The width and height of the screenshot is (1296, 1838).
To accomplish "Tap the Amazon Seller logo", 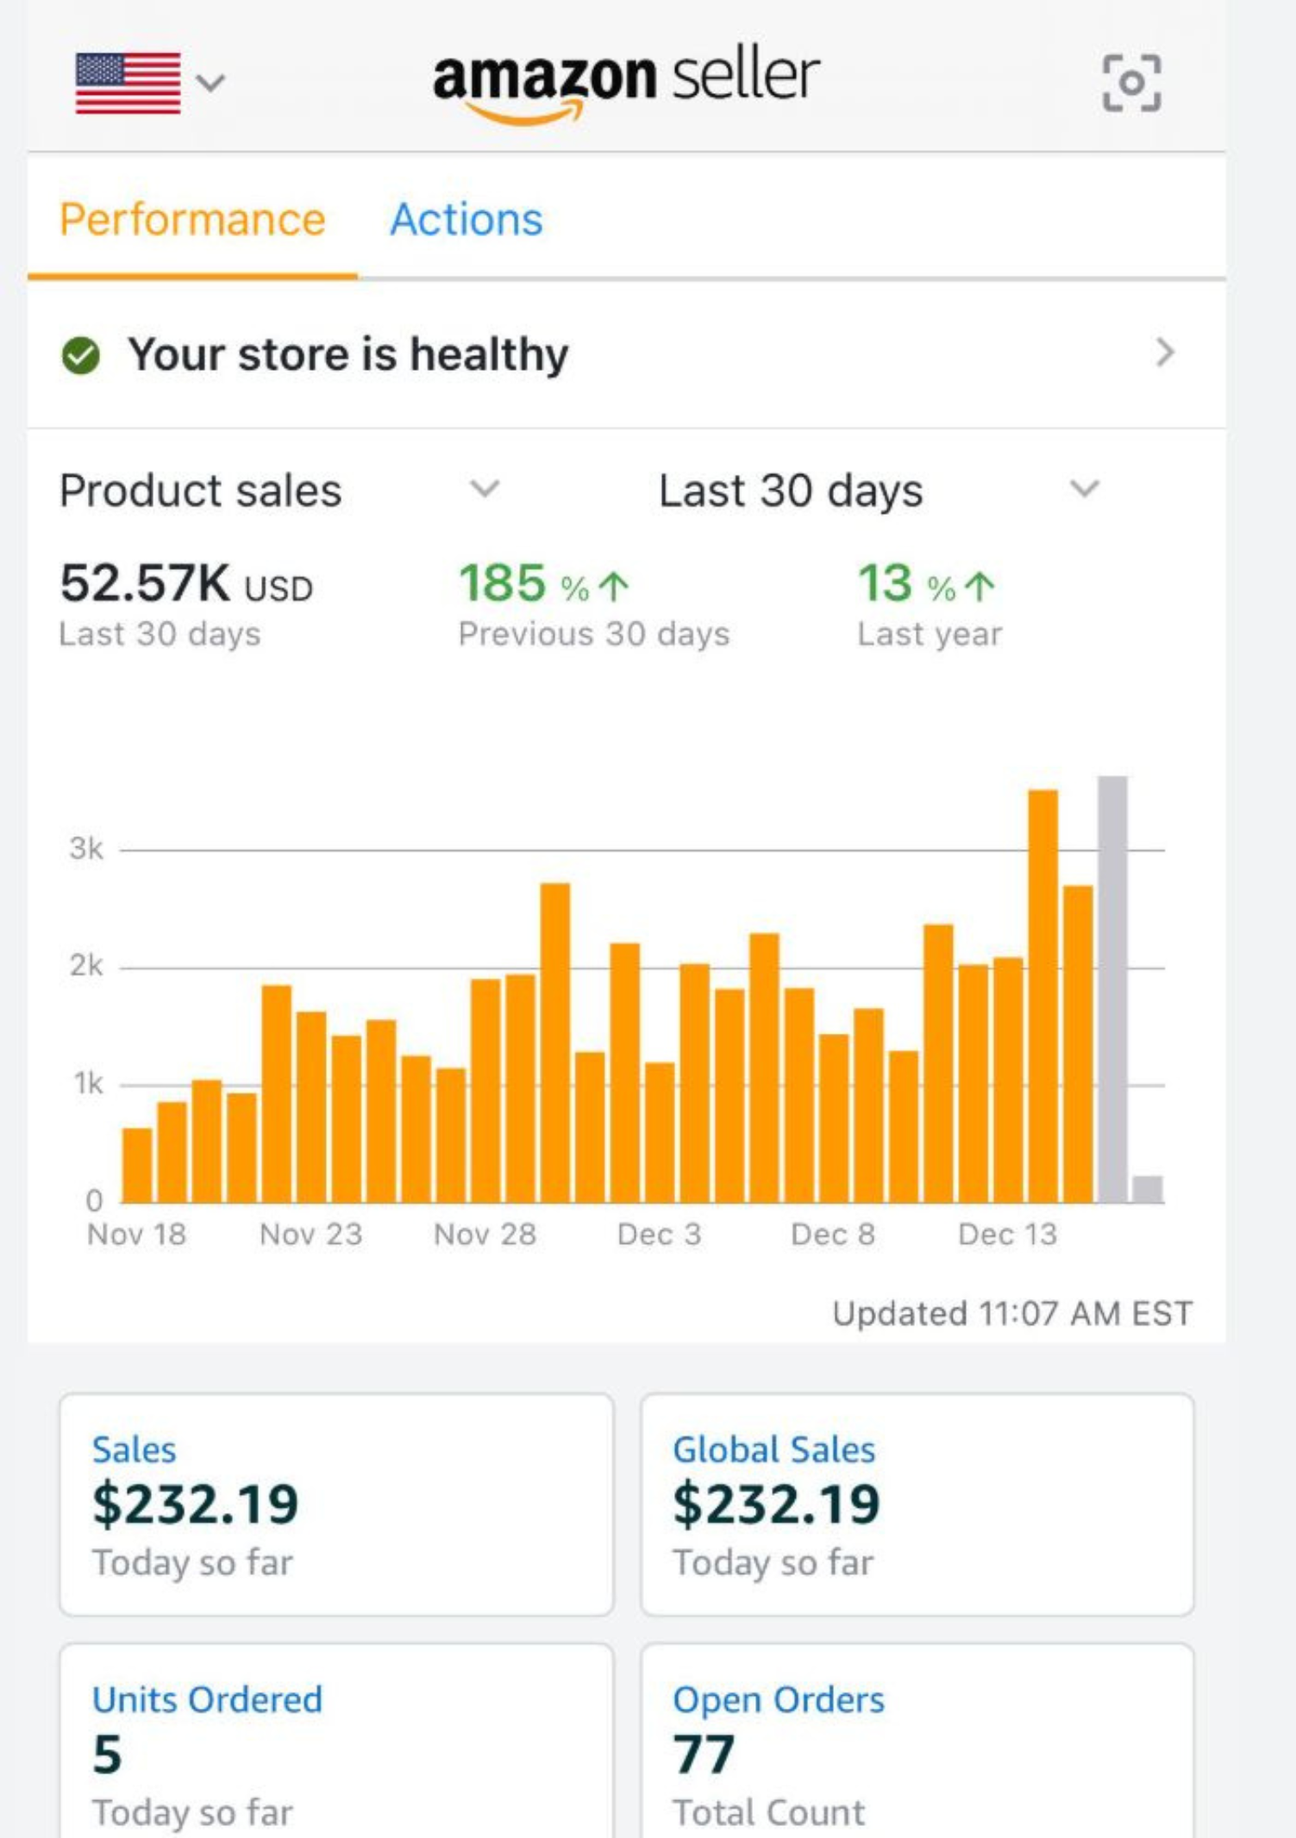I will tap(625, 82).
